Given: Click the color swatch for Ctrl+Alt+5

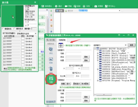Looking at the screenshot, I should click(23, 50).
